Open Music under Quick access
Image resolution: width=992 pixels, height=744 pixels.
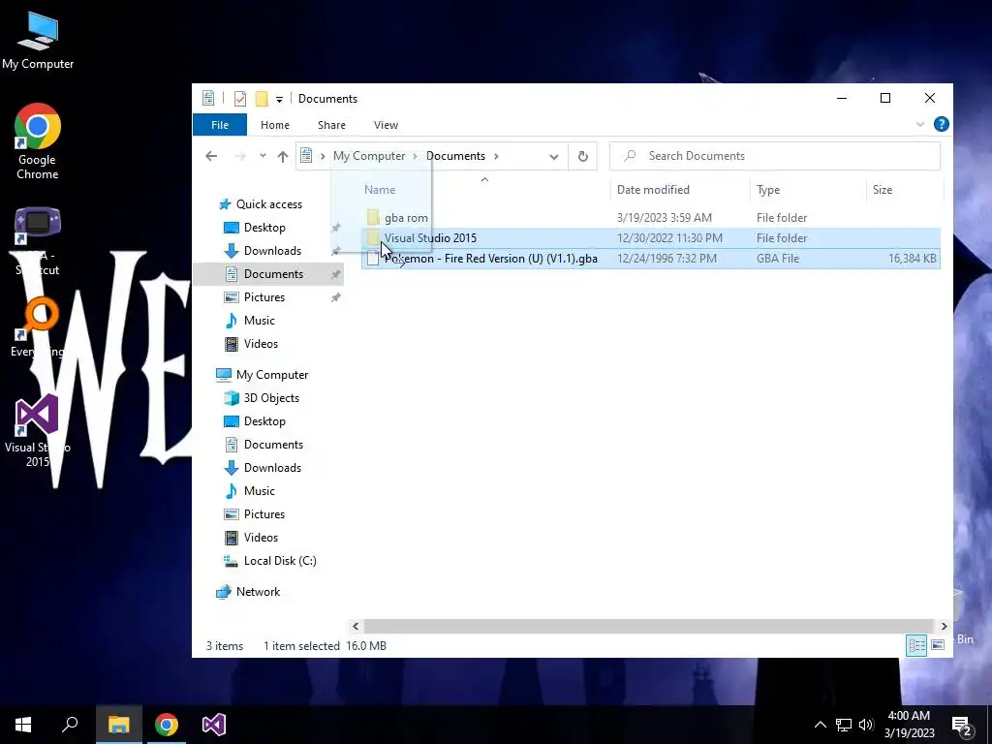click(259, 321)
